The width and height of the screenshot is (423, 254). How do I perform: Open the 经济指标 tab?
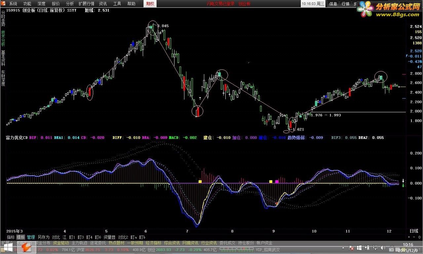[153, 243]
